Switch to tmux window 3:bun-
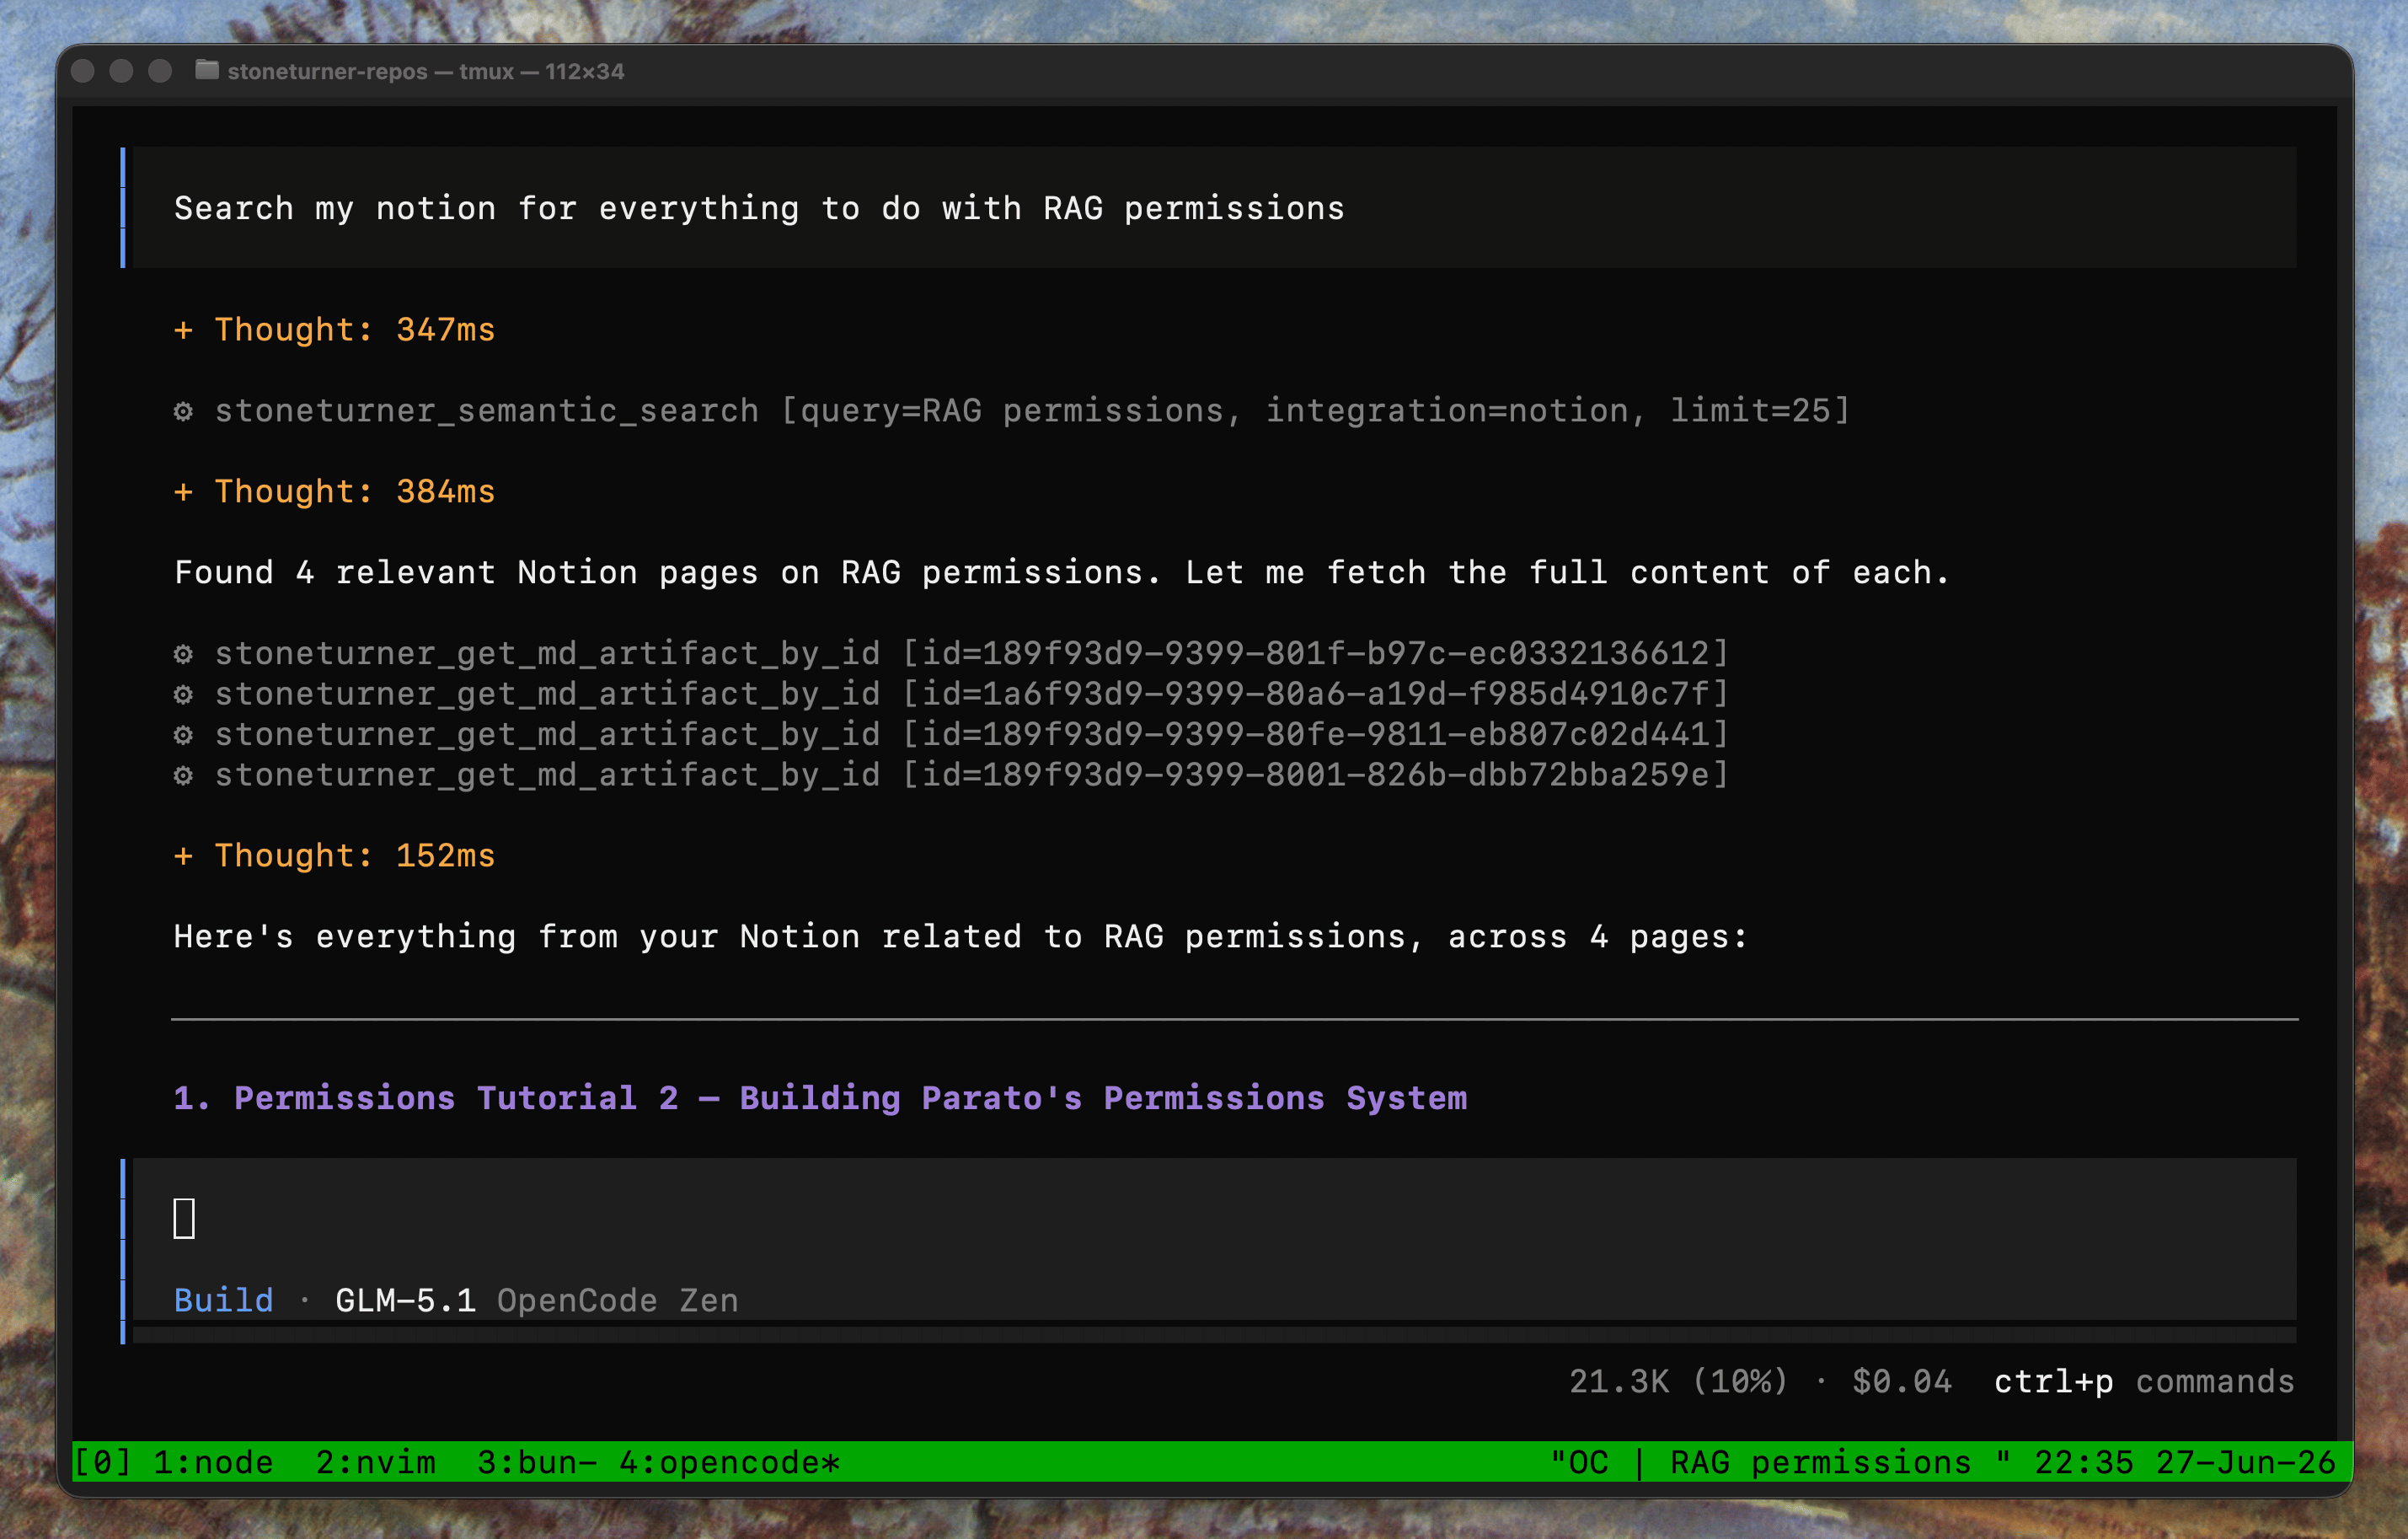This screenshot has height=1539, width=2408. (x=537, y=1463)
